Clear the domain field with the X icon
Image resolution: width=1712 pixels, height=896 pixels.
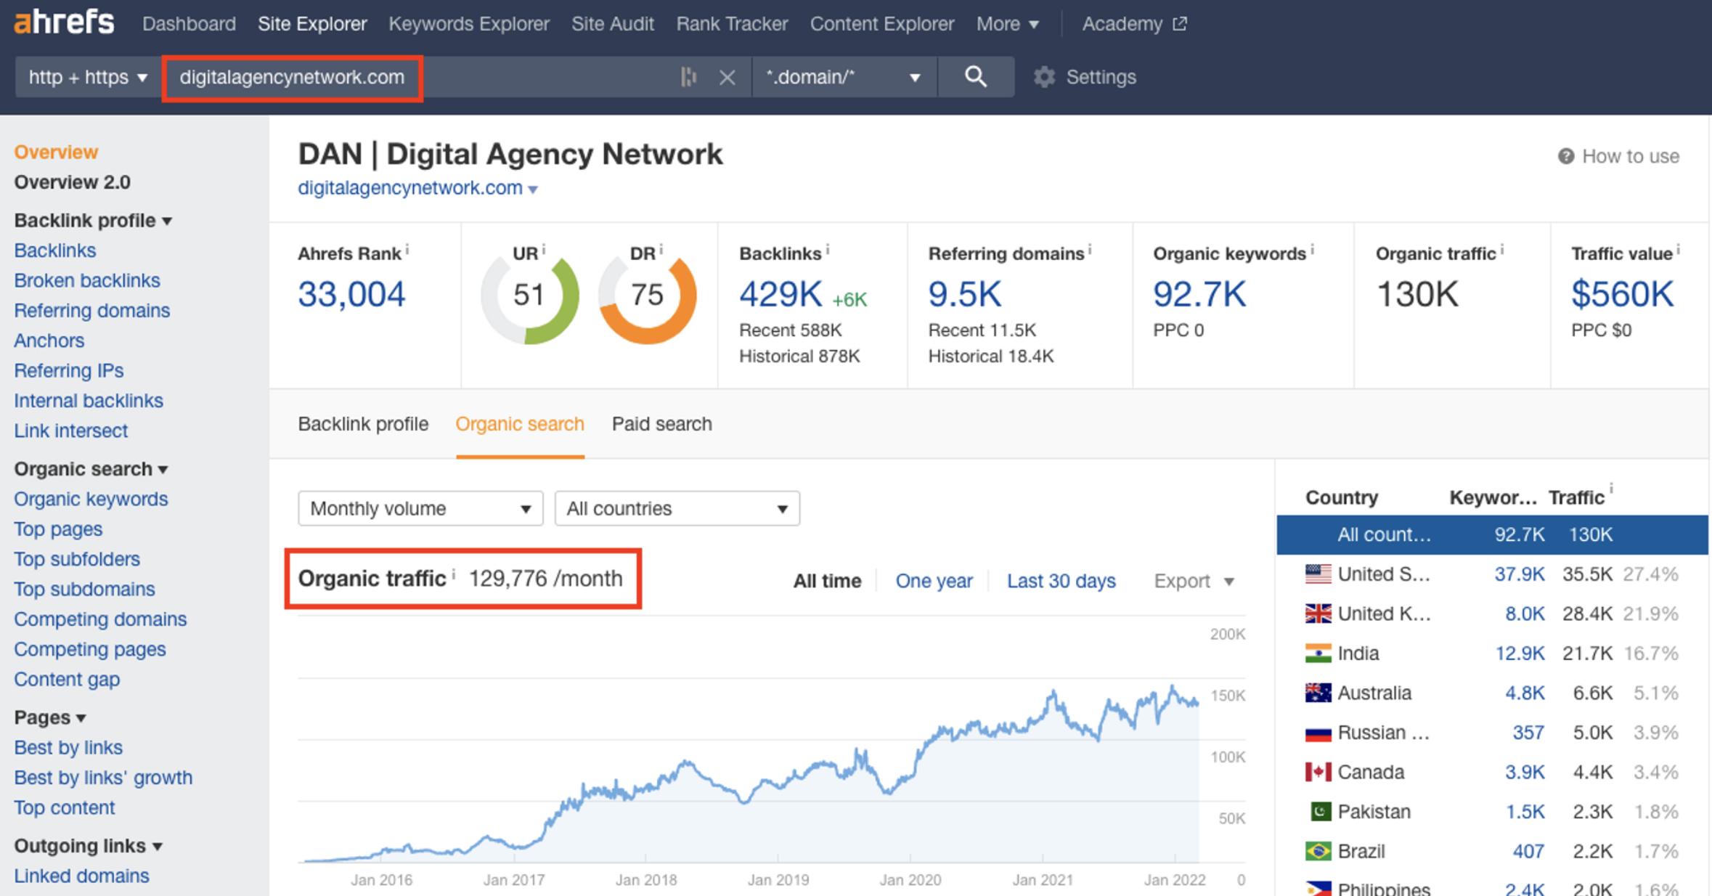point(727,77)
